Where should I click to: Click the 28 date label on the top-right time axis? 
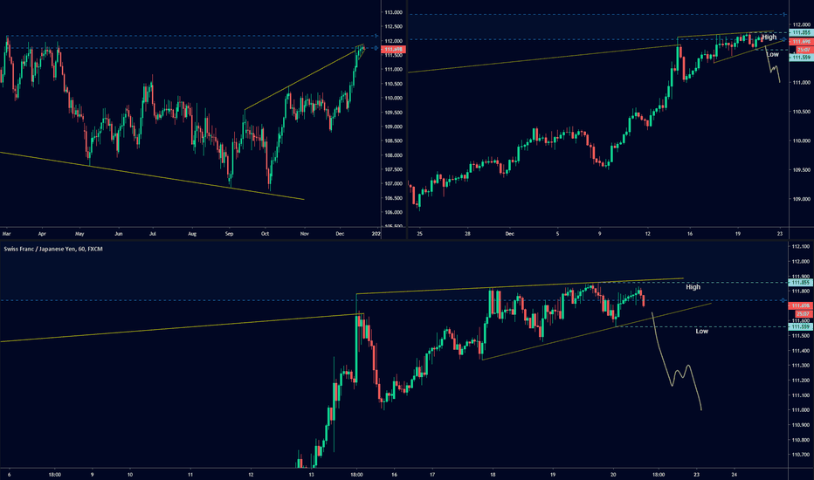[467, 234]
